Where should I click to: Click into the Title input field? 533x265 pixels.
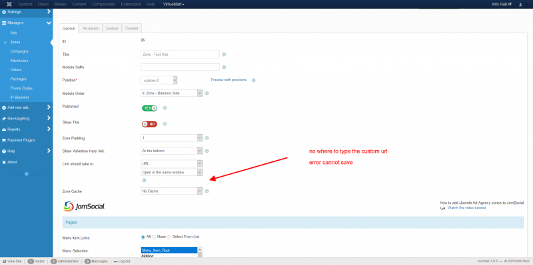180,54
